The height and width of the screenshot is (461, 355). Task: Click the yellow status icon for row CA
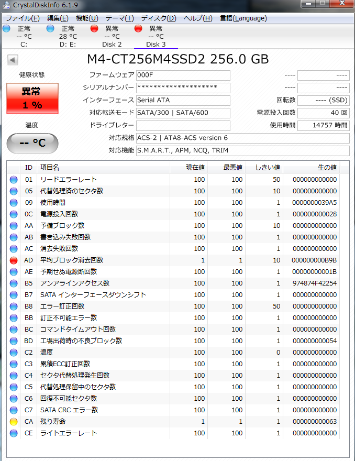tap(14, 422)
